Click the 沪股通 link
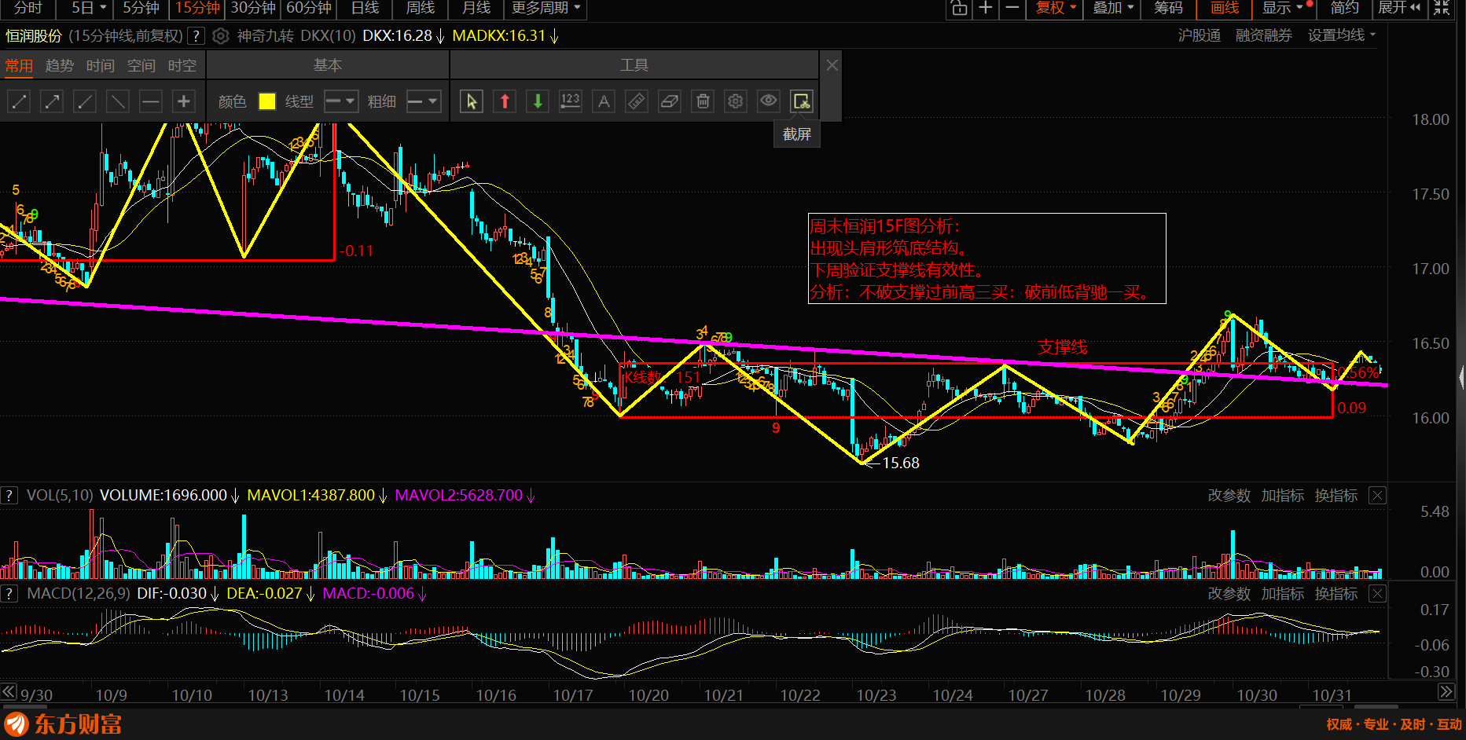The image size is (1466, 740). point(1200,36)
